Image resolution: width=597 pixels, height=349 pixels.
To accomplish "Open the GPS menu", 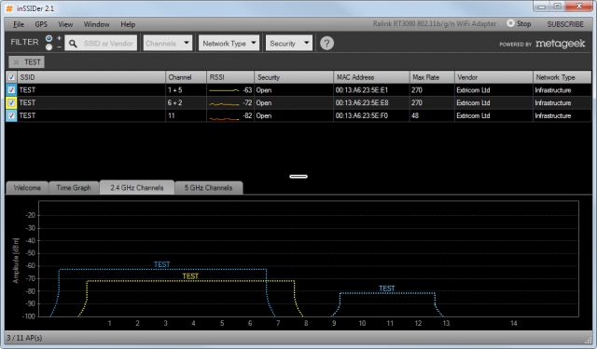I will [41, 24].
